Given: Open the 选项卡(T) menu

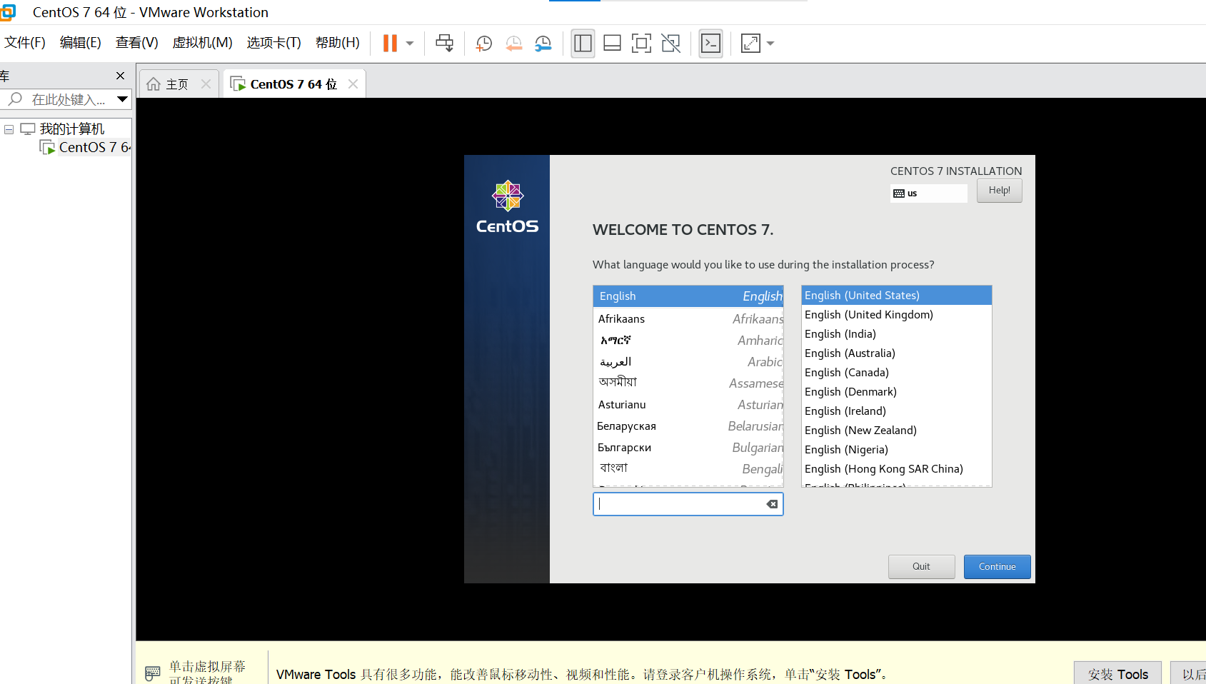Looking at the screenshot, I should click(x=274, y=43).
